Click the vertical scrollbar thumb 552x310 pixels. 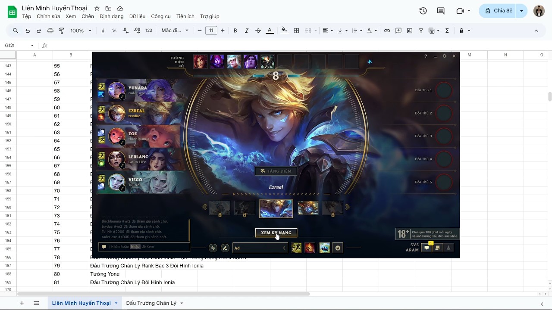[x=549, y=96]
